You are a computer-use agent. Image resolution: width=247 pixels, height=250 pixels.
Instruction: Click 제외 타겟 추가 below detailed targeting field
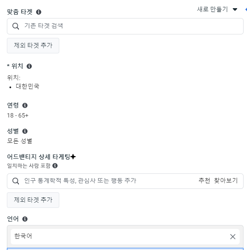click(33, 200)
